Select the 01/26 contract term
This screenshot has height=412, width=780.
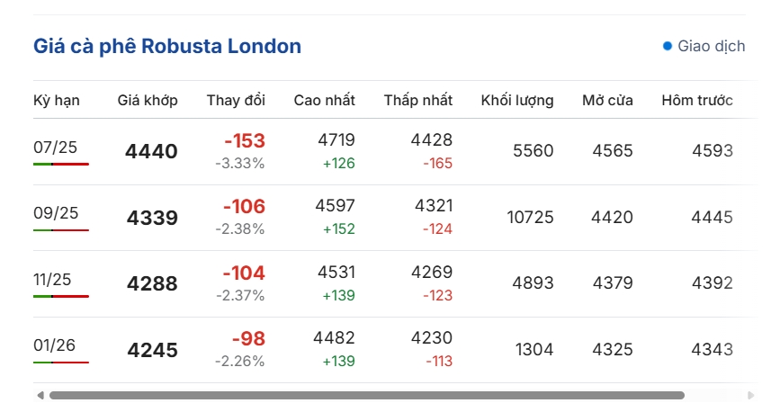54,345
